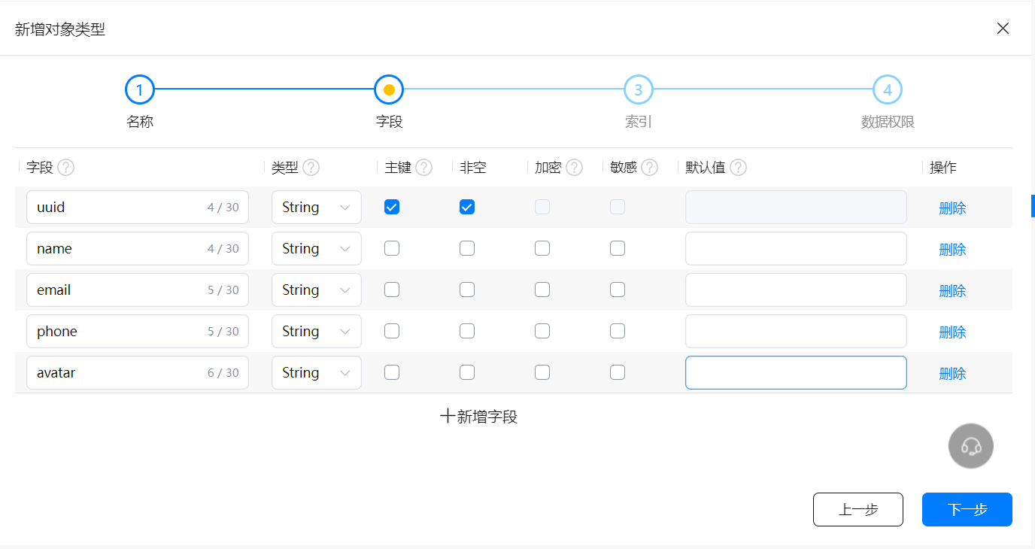The height and width of the screenshot is (549, 1035).
Task: Enable 加密 for avatar field
Action: click(x=542, y=372)
